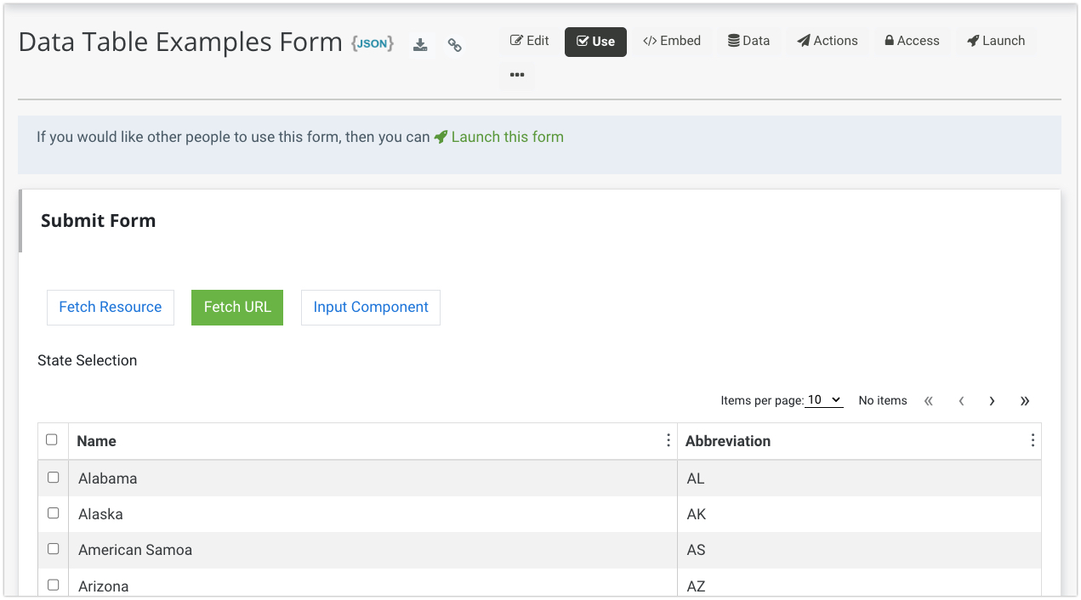1081x600 pixels.
Task: Toggle the select-all header checkbox
Action: tap(52, 440)
